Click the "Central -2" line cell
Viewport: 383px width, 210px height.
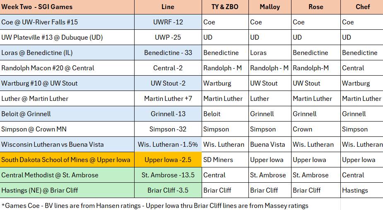pos(168,68)
